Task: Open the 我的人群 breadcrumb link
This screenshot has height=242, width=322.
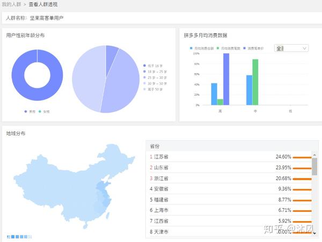Action: pos(11,4)
